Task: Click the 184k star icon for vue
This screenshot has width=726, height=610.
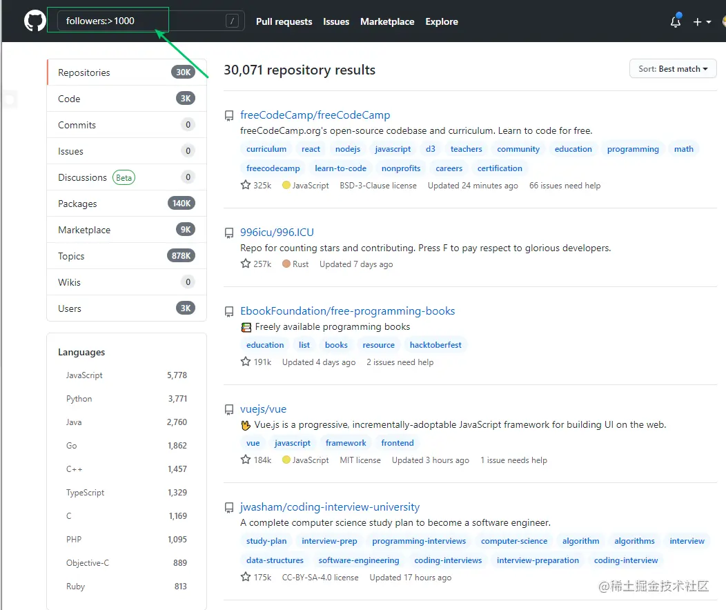Action: (246, 460)
